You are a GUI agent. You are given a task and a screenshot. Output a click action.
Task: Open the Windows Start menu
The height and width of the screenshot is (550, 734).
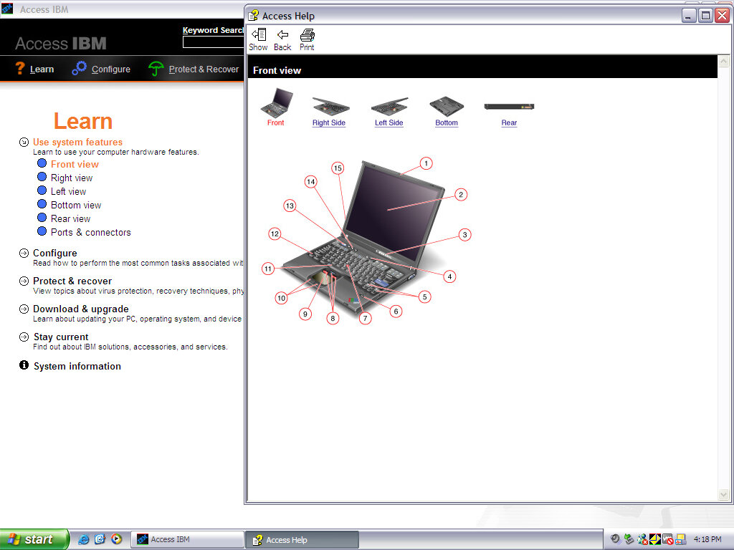(x=33, y=539)
